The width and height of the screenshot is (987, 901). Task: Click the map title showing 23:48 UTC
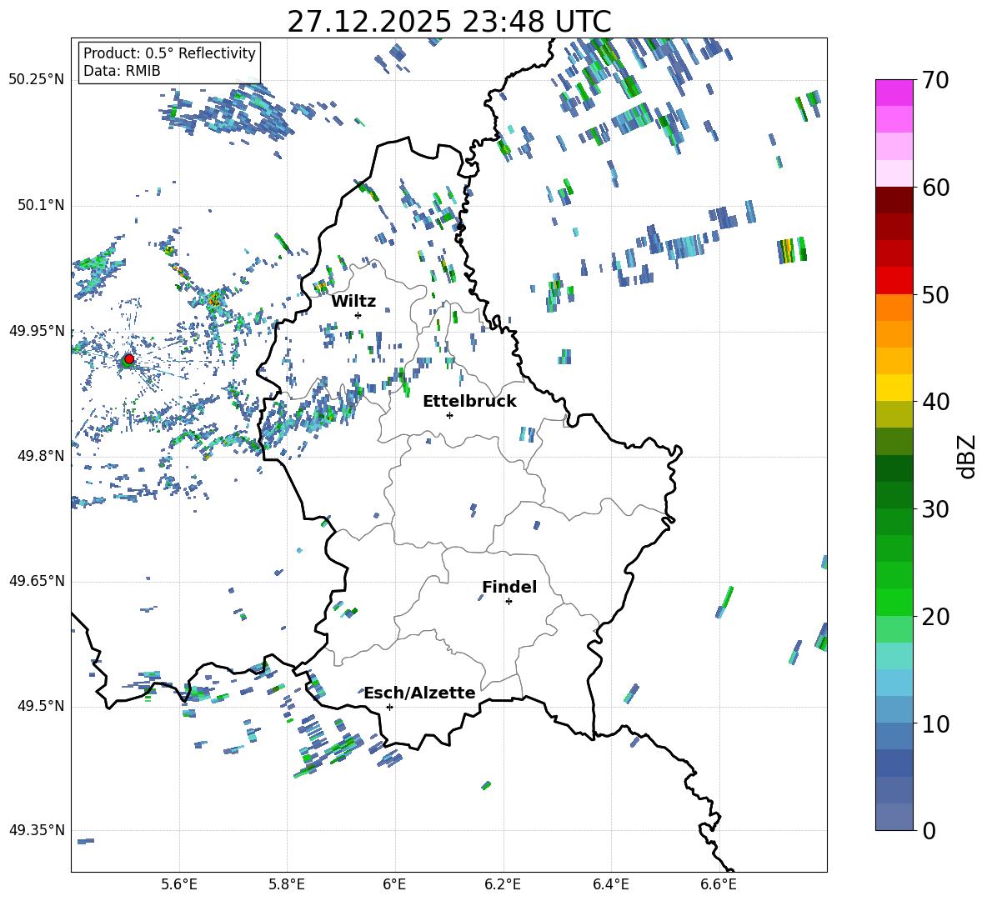click(448, 22)
